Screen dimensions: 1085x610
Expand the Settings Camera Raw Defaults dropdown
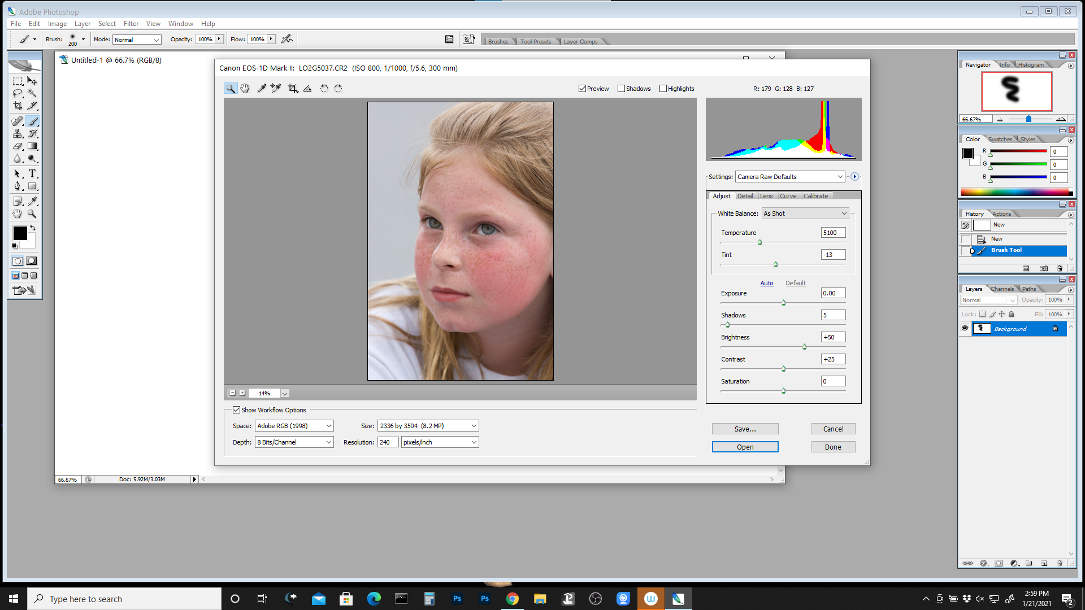coord(789,177)
